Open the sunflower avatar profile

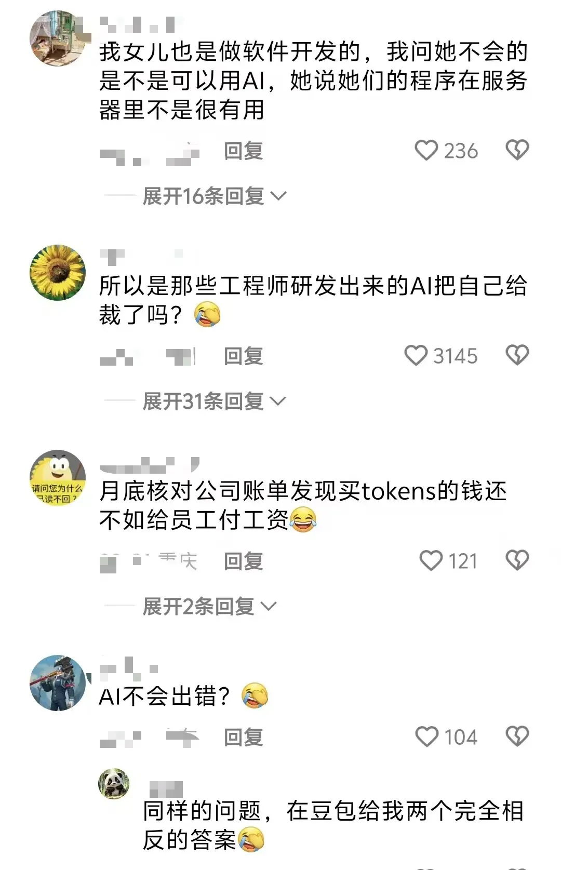[x=58, y=273]
